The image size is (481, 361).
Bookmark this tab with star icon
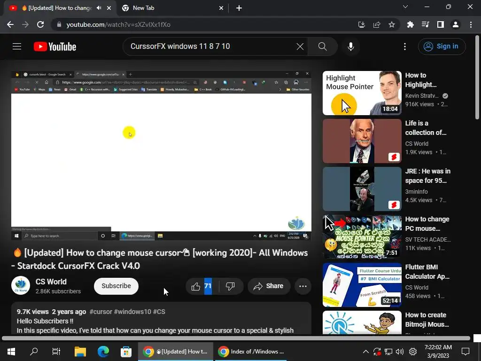392,24
